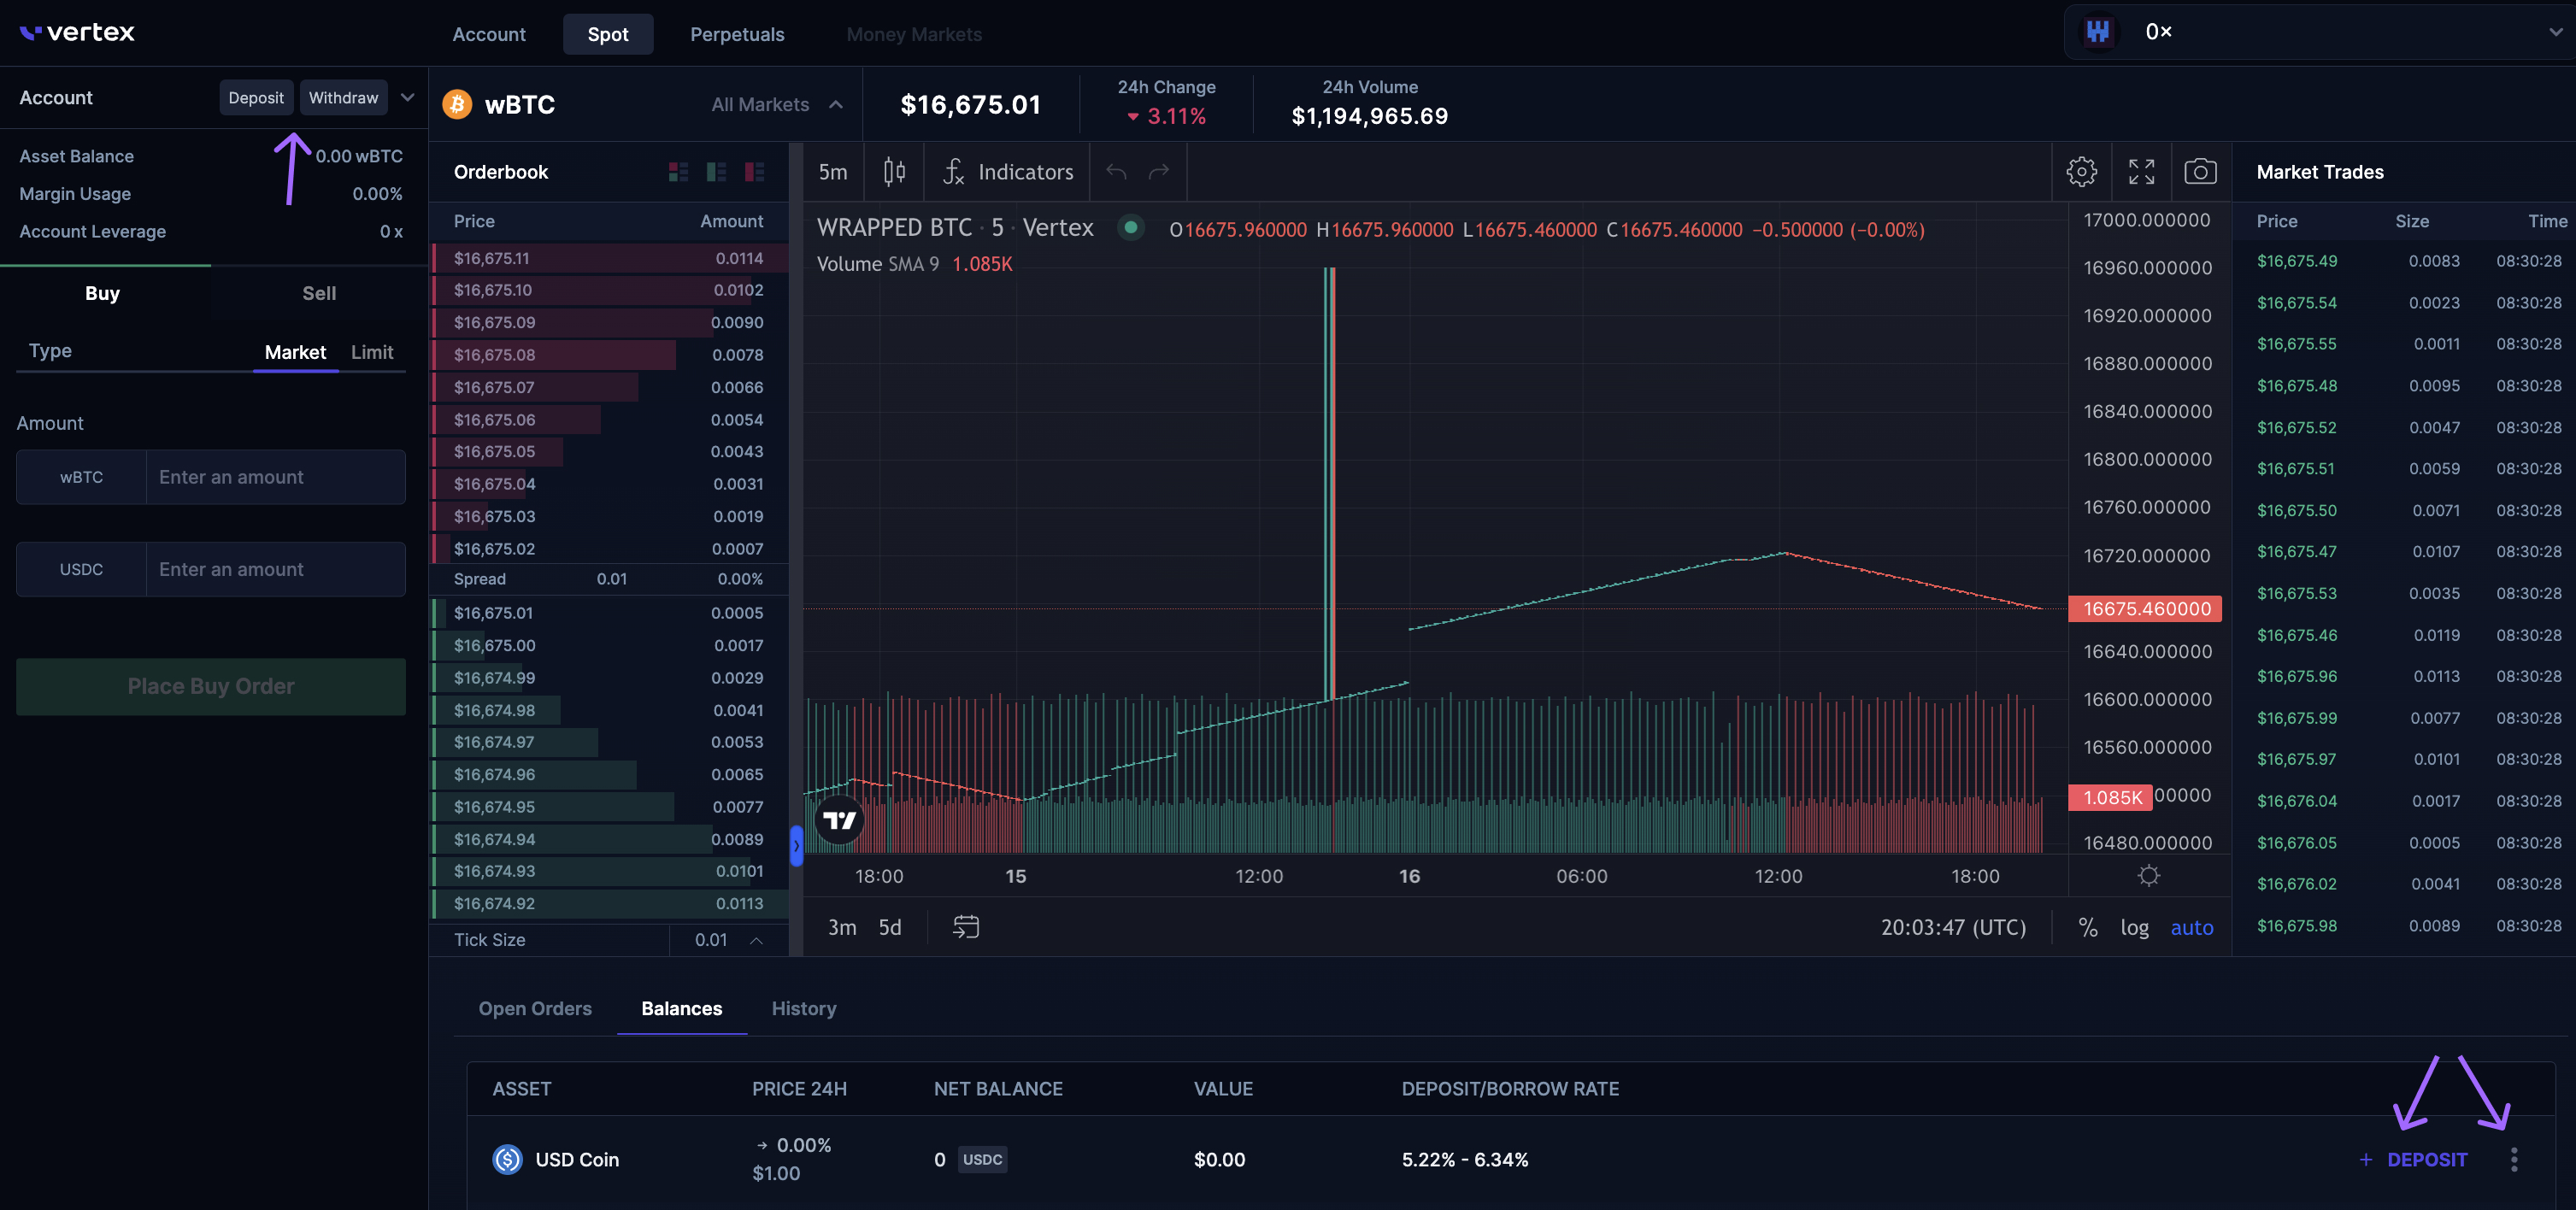
Task: Click the Vertex logo
Action: [77, 32]
